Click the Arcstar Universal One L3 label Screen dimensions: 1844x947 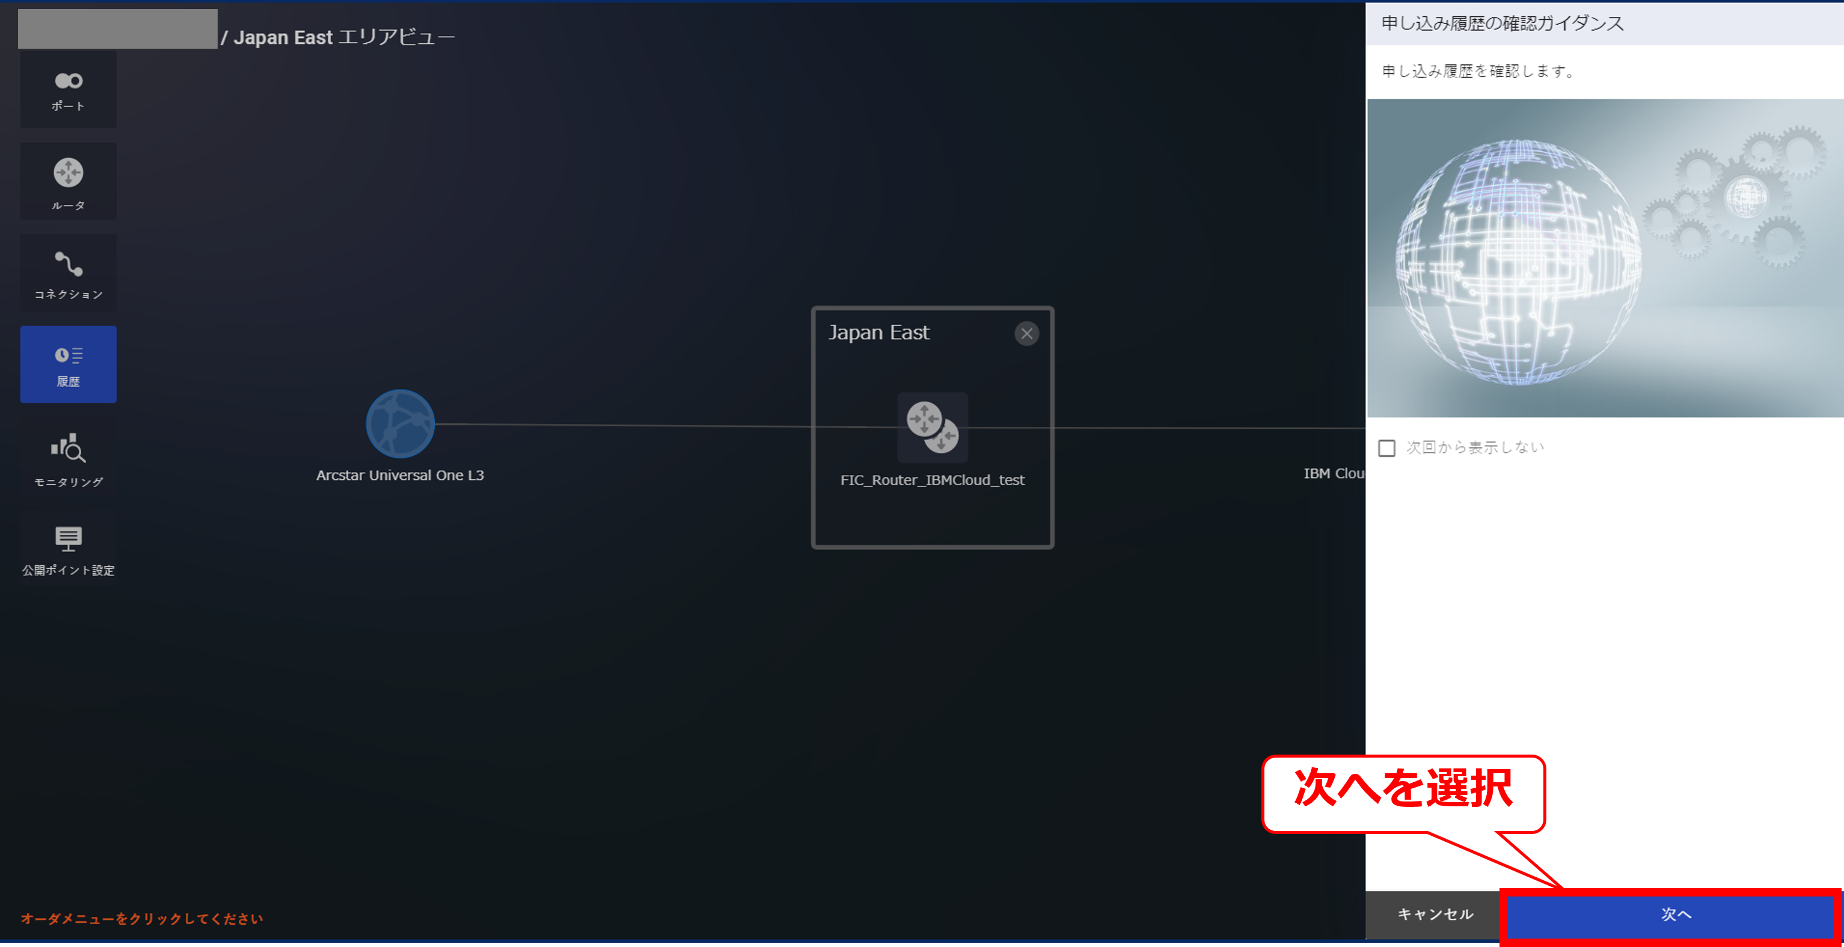[400, 475]
